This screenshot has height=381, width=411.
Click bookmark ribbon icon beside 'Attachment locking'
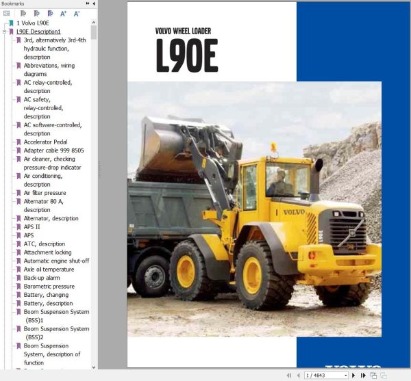click(18, 252)
